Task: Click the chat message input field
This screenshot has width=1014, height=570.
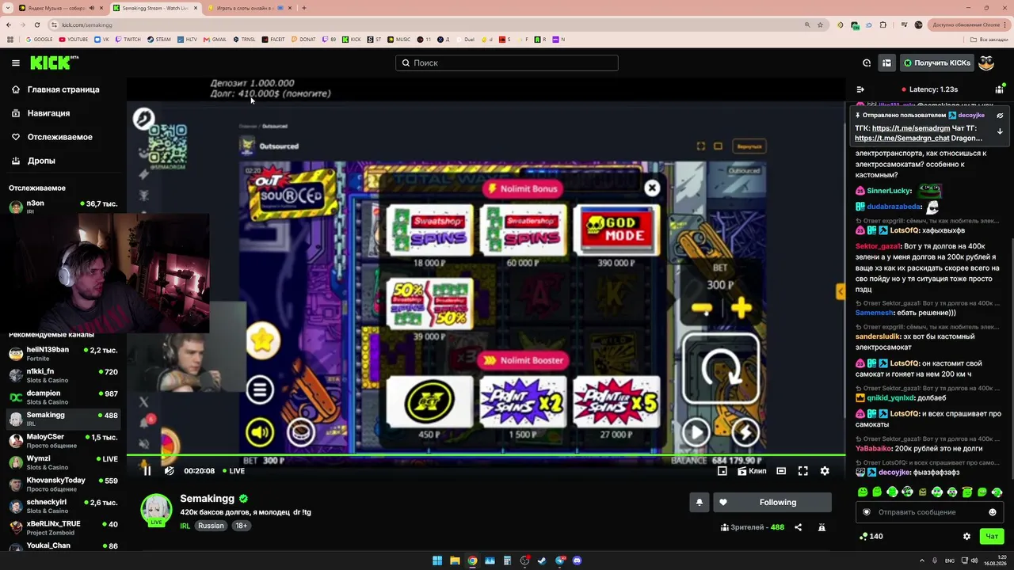Action: pyautogui.click(x=929, y=512)
